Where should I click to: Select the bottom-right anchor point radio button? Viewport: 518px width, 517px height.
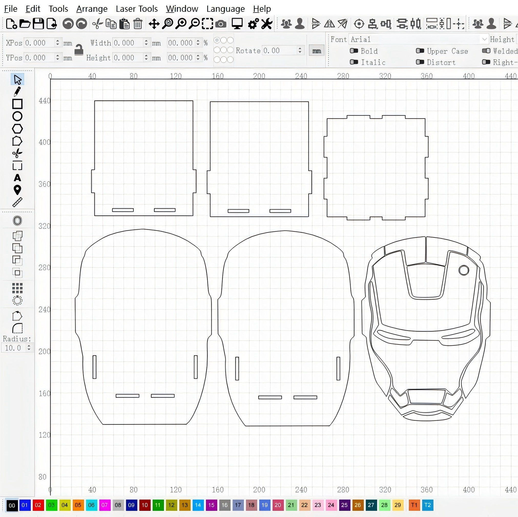[230, 59]
